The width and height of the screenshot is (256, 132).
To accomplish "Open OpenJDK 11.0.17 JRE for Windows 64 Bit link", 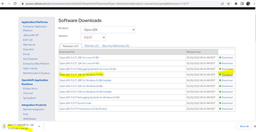I will (x=81, y=74).
